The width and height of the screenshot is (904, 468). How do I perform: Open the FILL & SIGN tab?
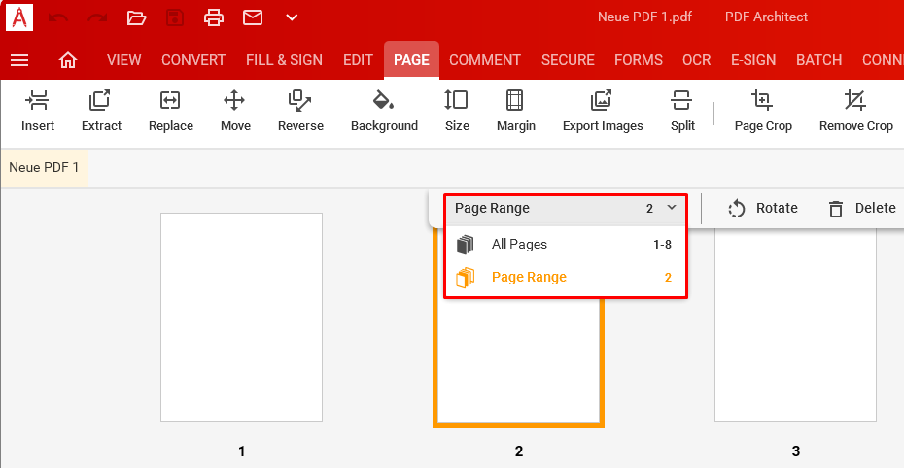click(x=284, y=60)
